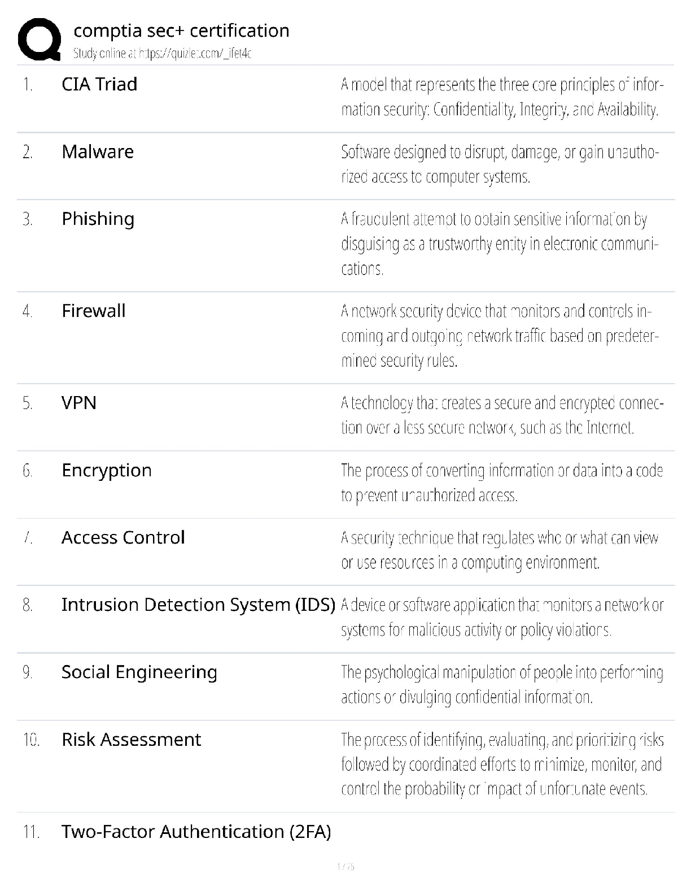
Task: Click on the 'Phishing' term
Action: [x=98, y=219]
